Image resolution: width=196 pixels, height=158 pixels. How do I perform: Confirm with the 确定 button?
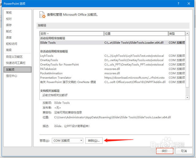point(165,151)
